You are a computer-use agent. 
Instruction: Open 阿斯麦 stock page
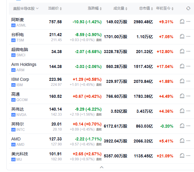point(18,20)
